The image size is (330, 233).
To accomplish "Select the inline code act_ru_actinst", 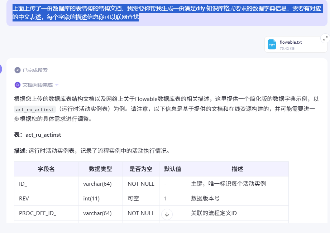I will (35, 110).
